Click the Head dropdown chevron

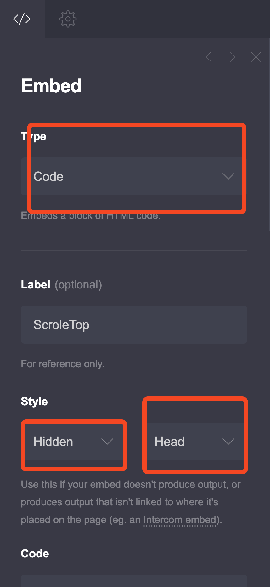point(228,442)
